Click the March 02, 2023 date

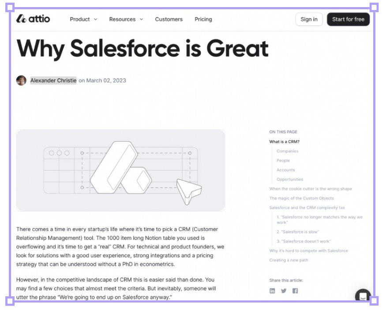106,80
